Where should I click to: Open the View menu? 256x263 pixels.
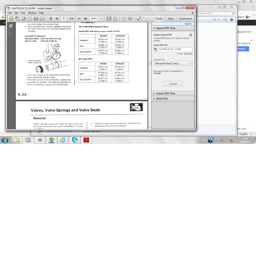23,13
